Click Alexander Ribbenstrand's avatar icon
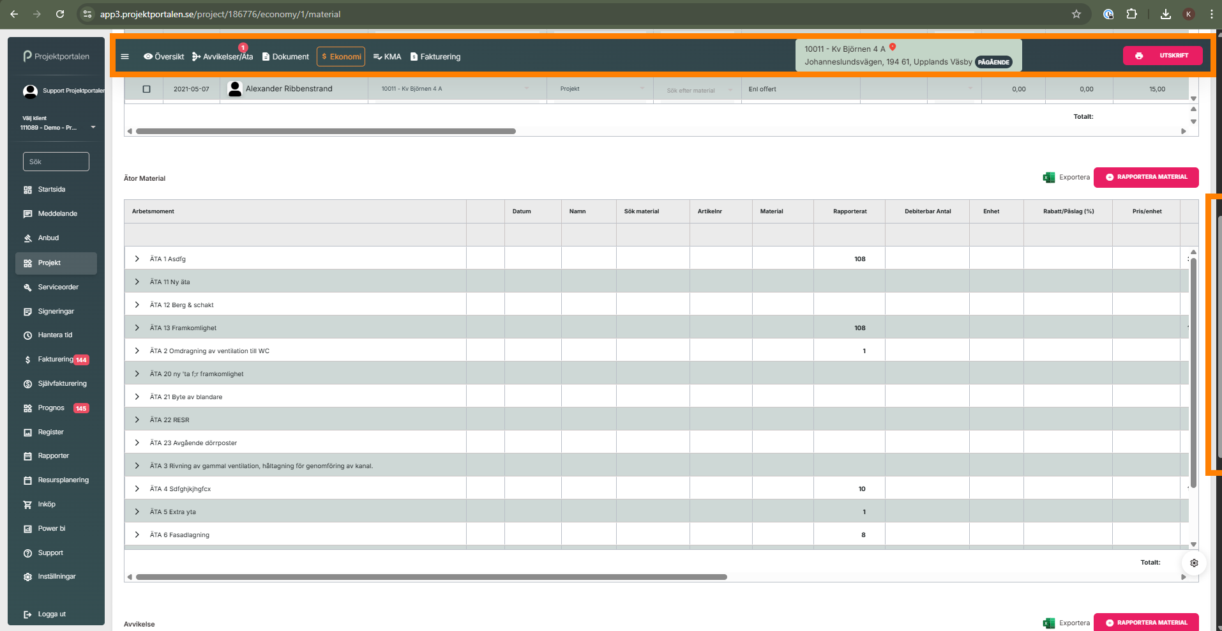This screenshot has height=631, width=1222. (235, 89)
